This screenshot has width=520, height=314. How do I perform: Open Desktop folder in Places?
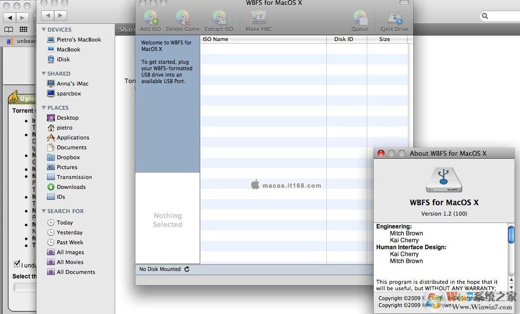(x=63, y=118)
